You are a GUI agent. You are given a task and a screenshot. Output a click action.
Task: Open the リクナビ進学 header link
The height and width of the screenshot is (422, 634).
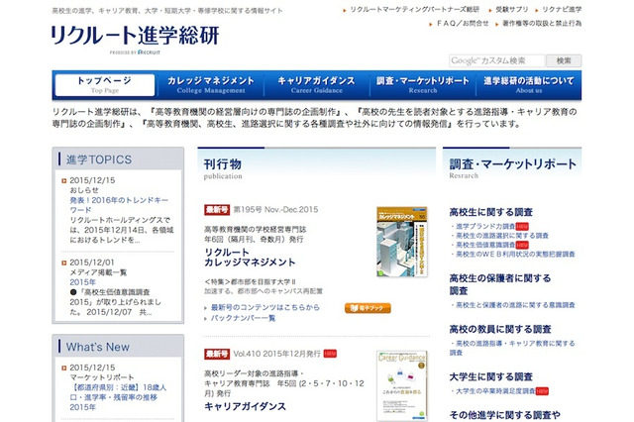pos(562,9)
